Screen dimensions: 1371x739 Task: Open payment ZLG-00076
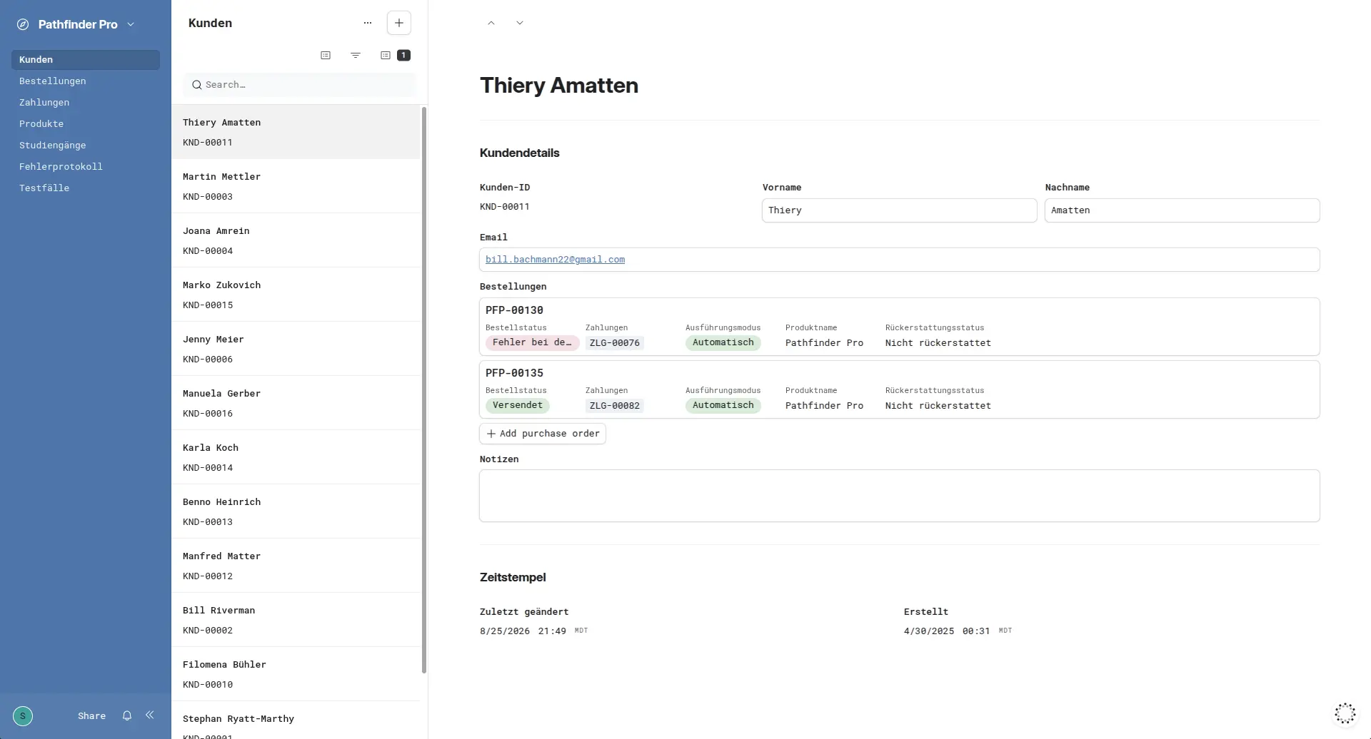tap(615, 343)
